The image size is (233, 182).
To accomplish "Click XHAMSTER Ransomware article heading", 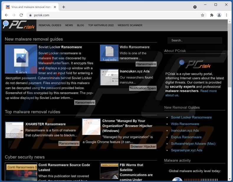I will point(45,124).
